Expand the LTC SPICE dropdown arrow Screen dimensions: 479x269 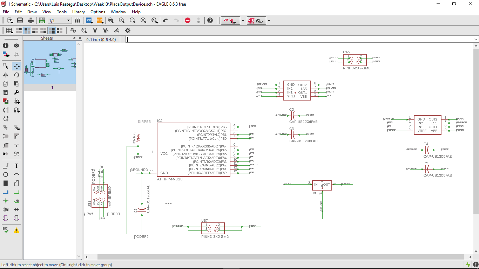(269, 21)
